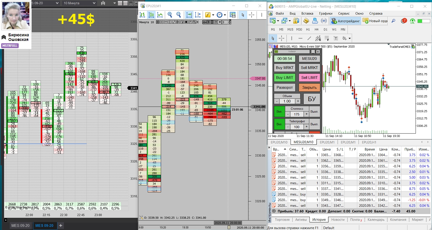Switch chart timeframe to M1
Screen dimensions: 432x230
[x=273, y=29]
